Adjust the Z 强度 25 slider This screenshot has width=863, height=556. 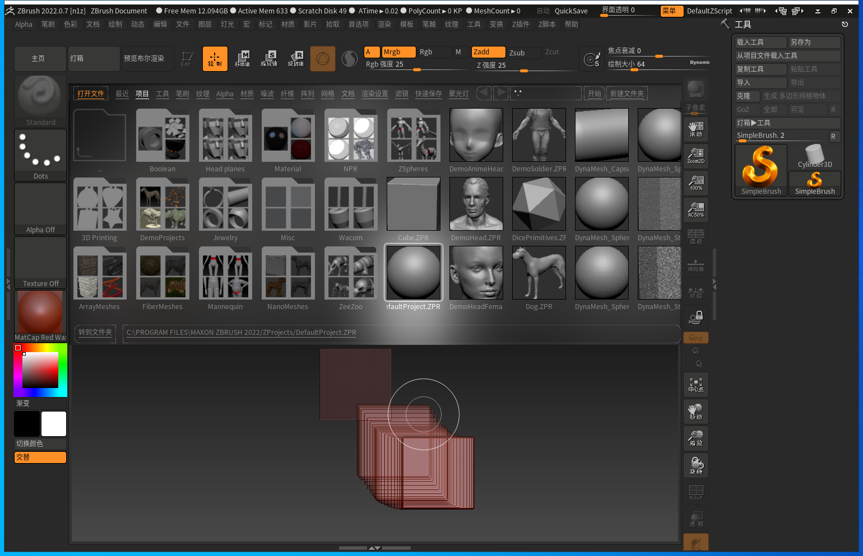pos(525,66)
